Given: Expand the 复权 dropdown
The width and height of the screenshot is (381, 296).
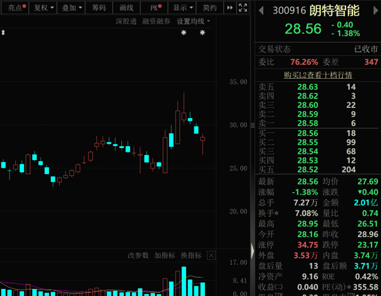Looking at the screenshot, I should coord(43,8).
